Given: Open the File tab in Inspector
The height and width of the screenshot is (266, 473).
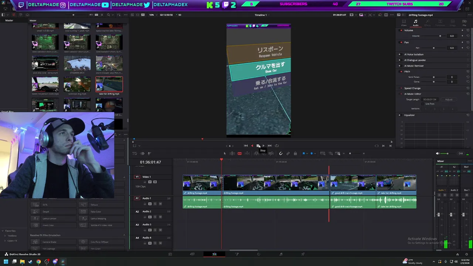Looking at the screenshot, I should (465, 23).
